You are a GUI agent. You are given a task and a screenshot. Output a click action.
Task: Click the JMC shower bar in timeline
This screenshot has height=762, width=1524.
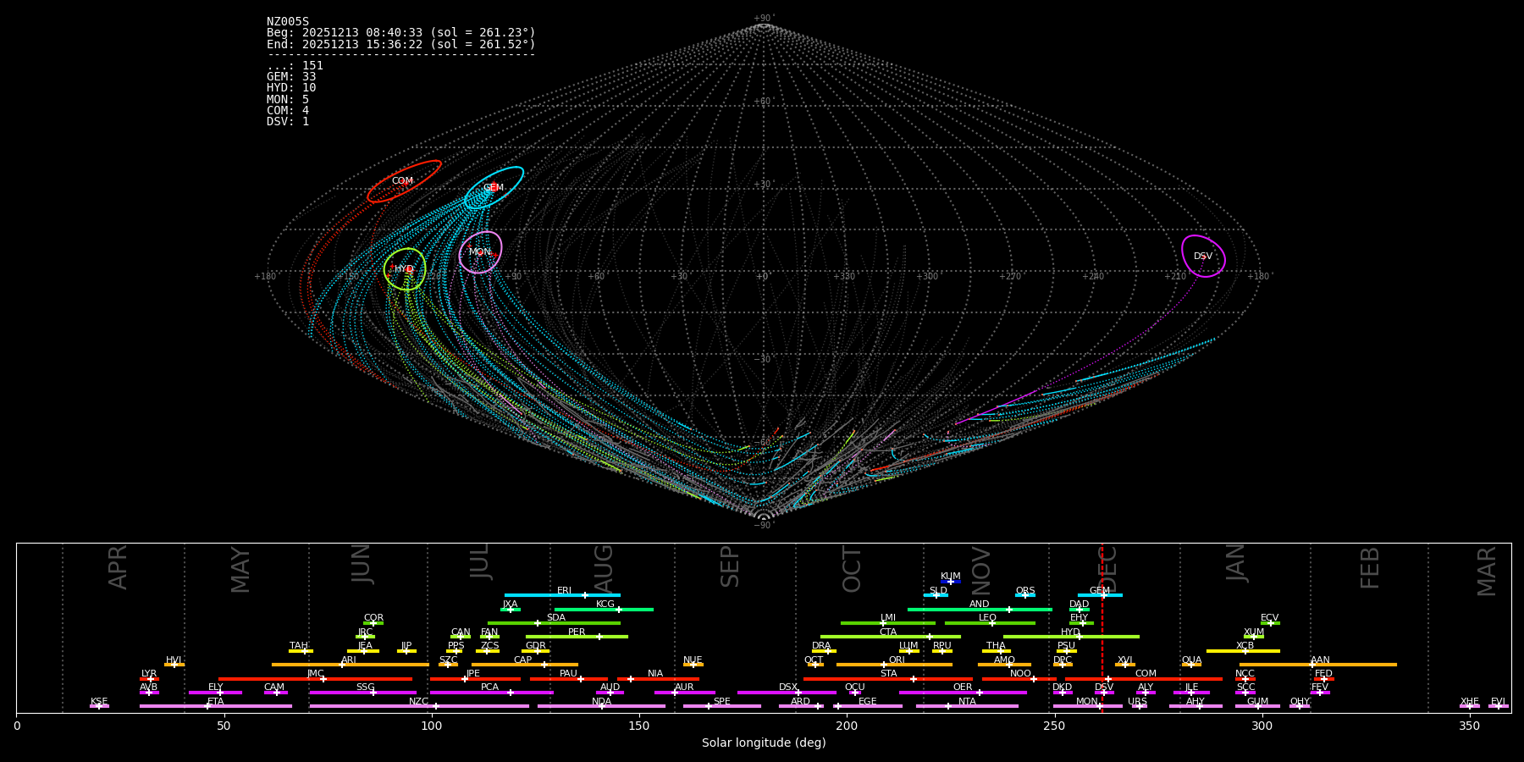pyautogui.click(x=316, y=679)
